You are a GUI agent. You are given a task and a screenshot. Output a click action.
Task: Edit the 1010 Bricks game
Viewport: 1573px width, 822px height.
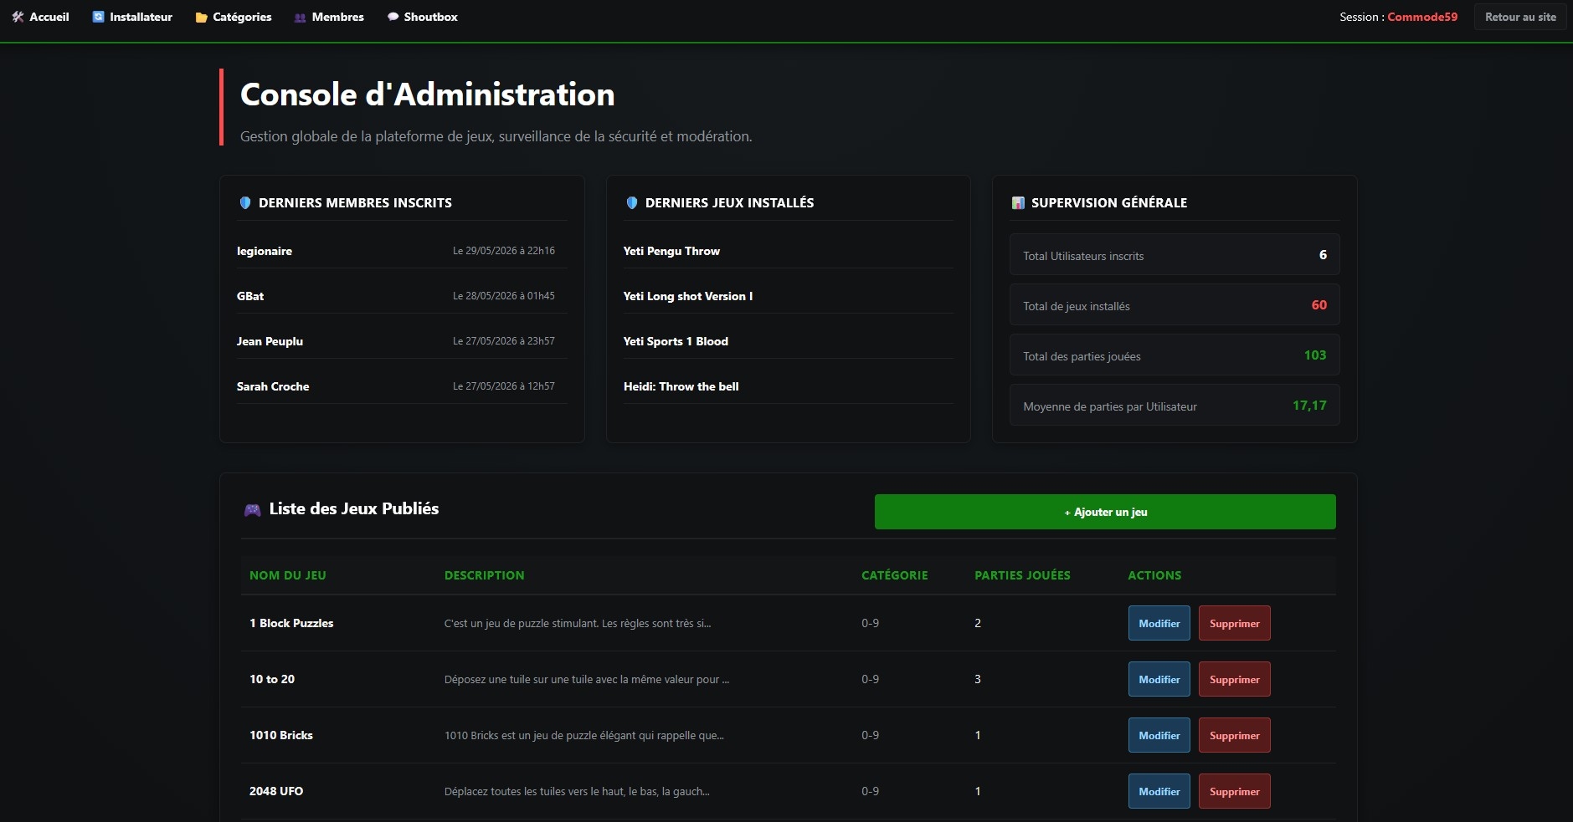click(1159, 735)
